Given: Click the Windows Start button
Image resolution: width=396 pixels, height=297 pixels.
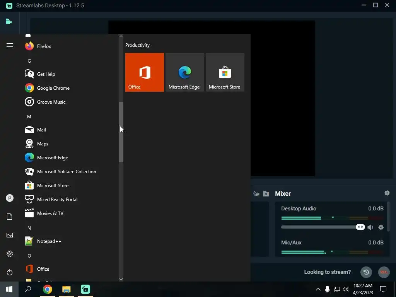Looking at the screenshot, I should (9, 289).
